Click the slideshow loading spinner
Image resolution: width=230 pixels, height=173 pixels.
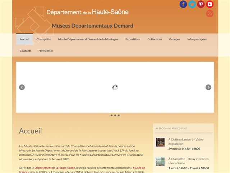(115, 87)
